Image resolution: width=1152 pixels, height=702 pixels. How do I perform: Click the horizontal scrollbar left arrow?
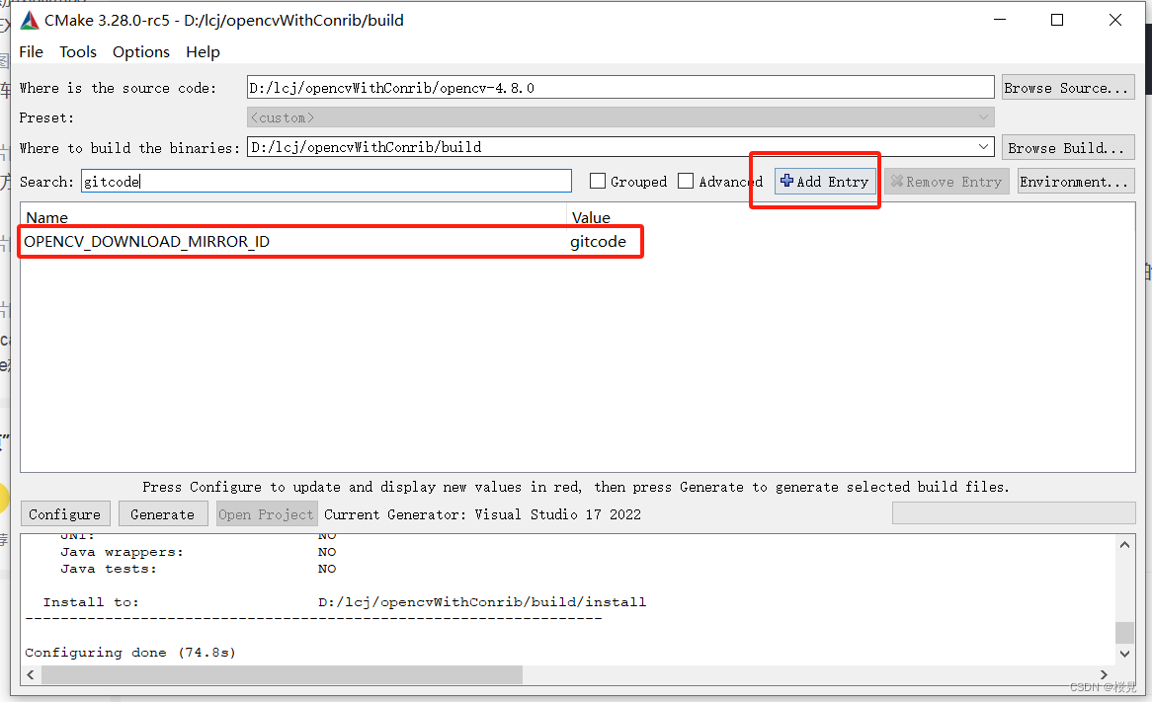click(30, 674)
